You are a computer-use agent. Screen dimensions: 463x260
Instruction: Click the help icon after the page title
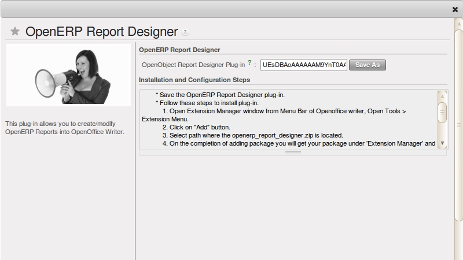[185, 32]
